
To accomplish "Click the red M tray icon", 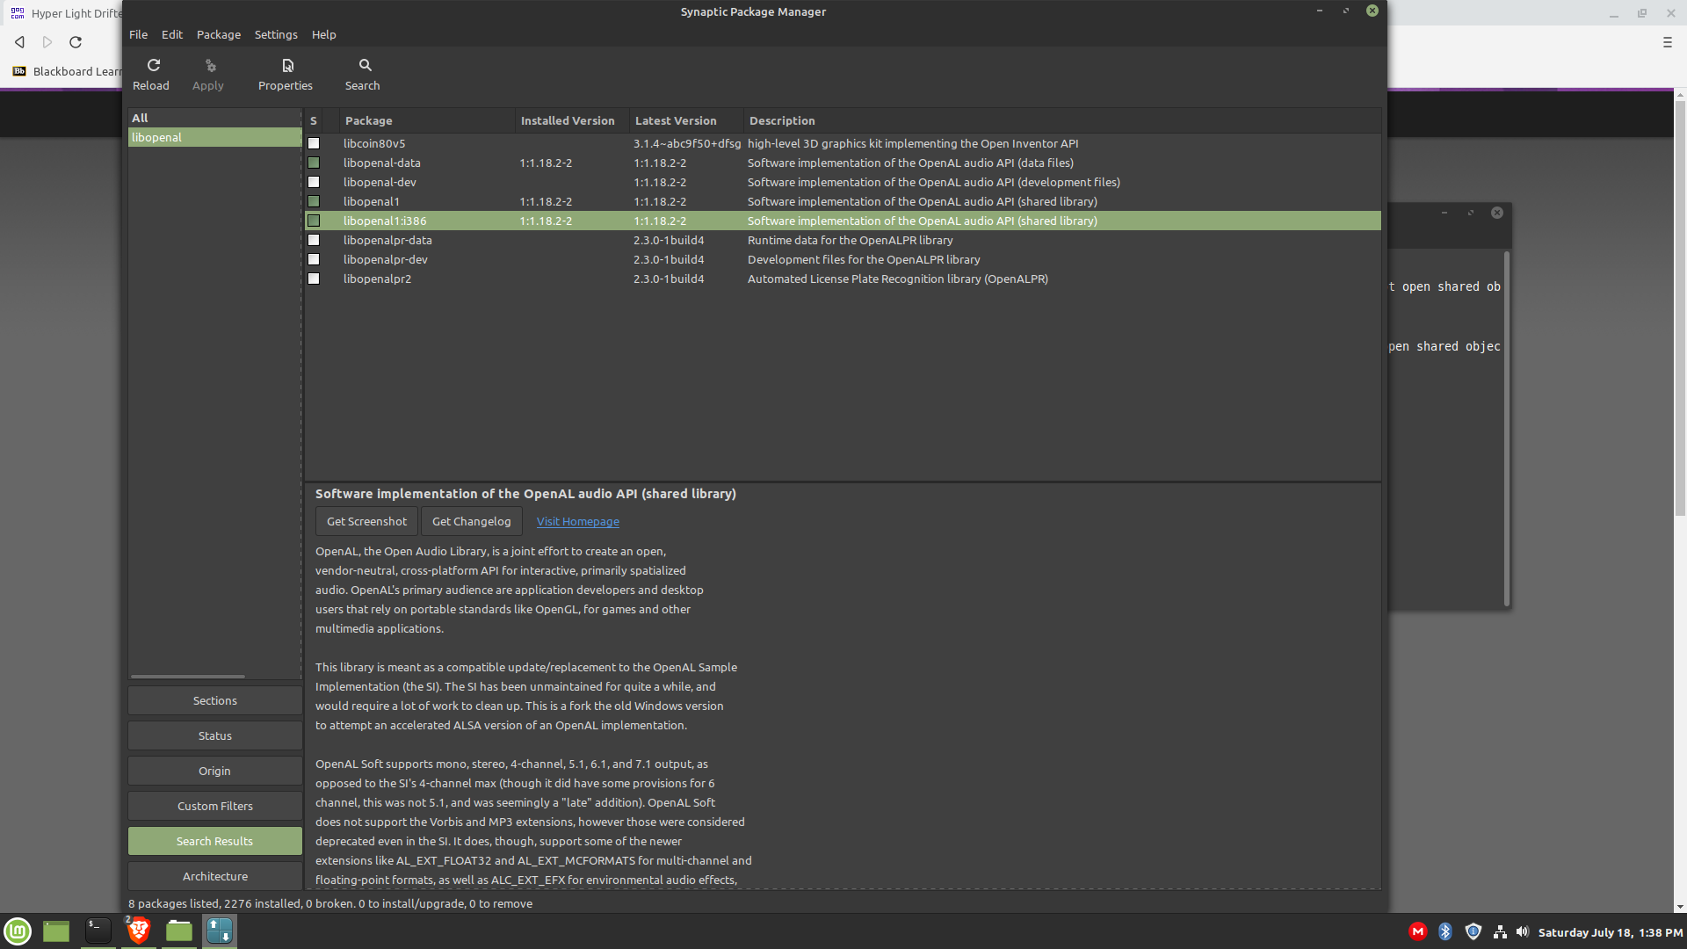I will click(1417, 931).
